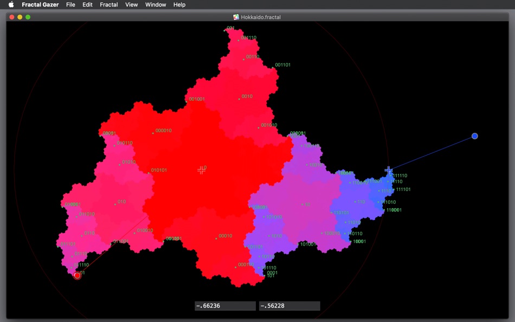Click the green label 11010
This screenshot has height=322, width=515.
355,222
